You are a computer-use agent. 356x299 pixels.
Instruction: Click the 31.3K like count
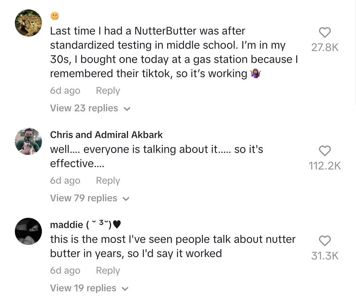325,256
